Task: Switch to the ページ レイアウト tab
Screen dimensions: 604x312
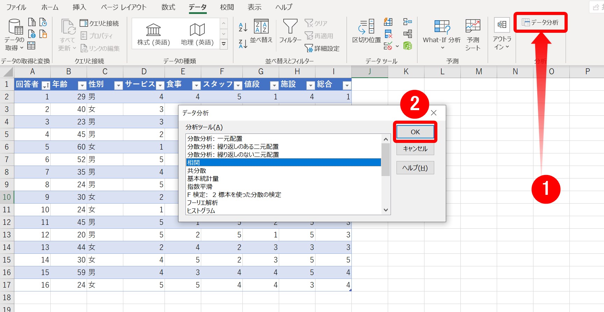Action: pos(124,7)
